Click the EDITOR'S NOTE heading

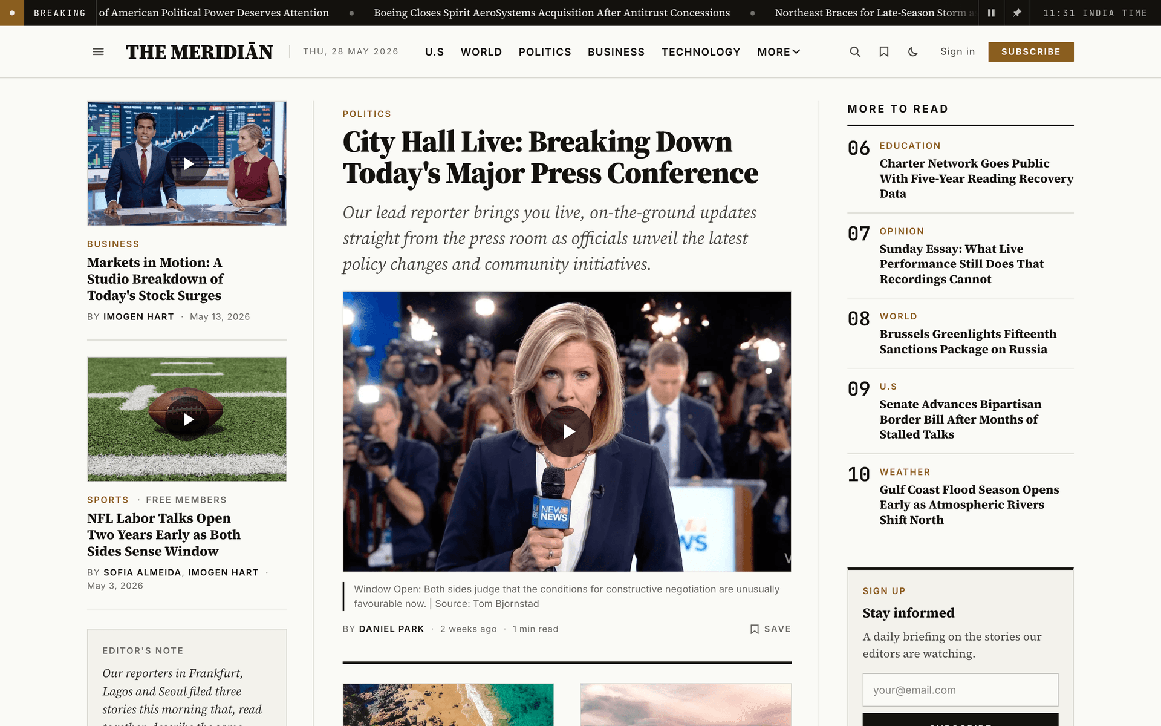[143, 650]
